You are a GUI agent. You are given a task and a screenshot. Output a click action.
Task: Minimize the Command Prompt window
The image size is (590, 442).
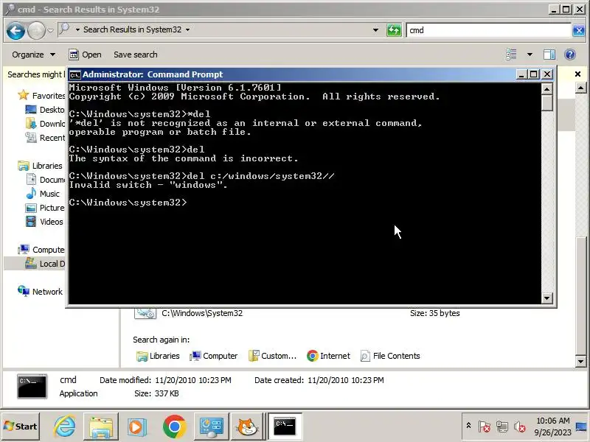click(521, 74)
